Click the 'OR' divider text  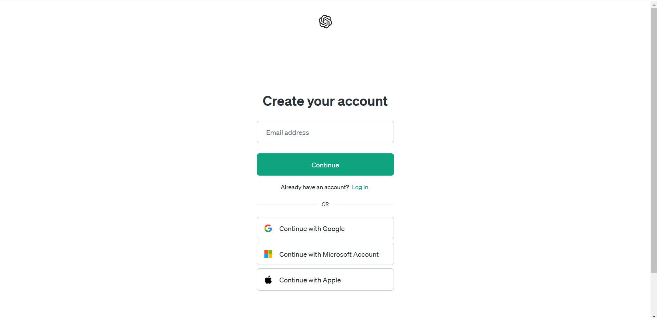325,204
